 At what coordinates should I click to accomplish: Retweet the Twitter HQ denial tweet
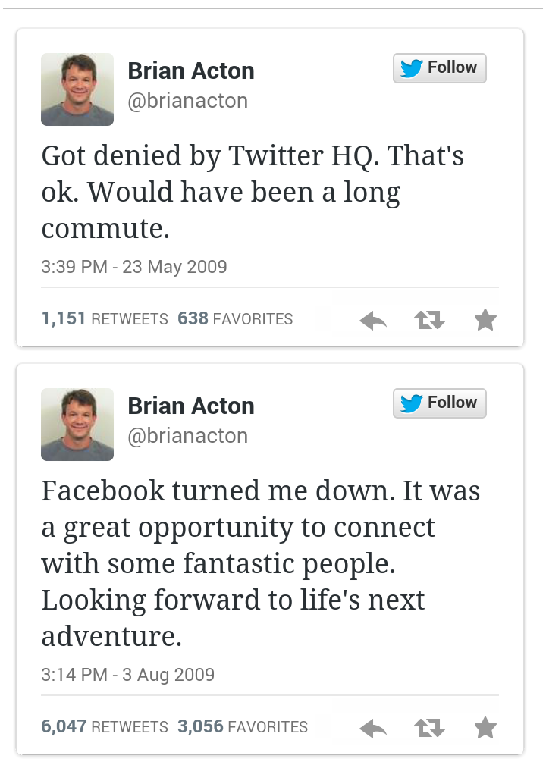429,321
